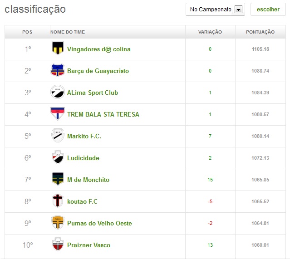Viewport: 290px width, 259px height.
Task: Click the Ludicidade team shield icon
Action: pyautogui.click(x=58, y=158)
